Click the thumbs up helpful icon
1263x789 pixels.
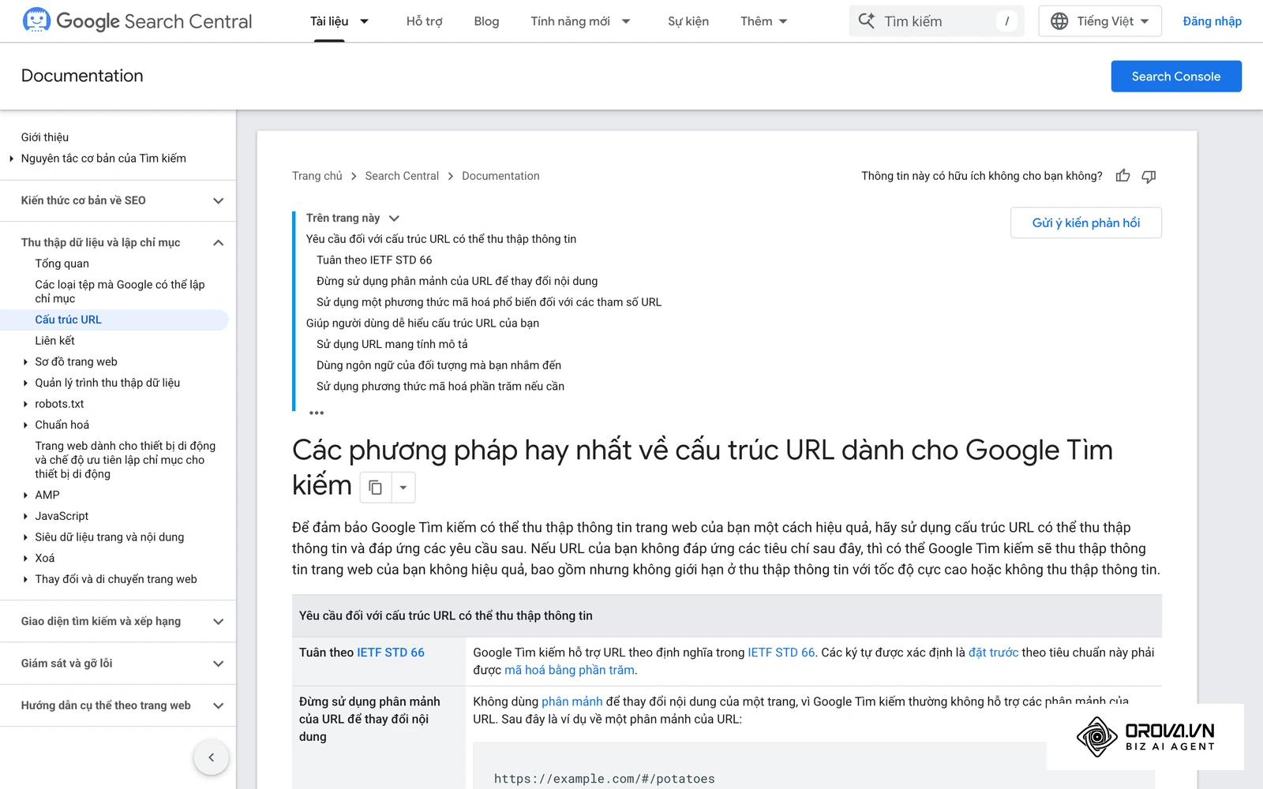1122,176
